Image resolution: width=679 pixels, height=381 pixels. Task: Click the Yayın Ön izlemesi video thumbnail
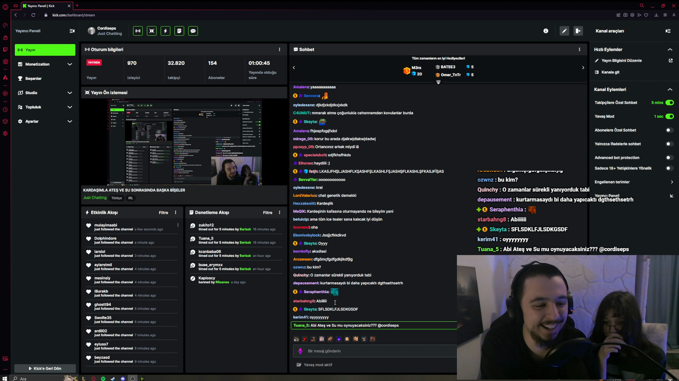pyautogui.click(x=184, y=142)
